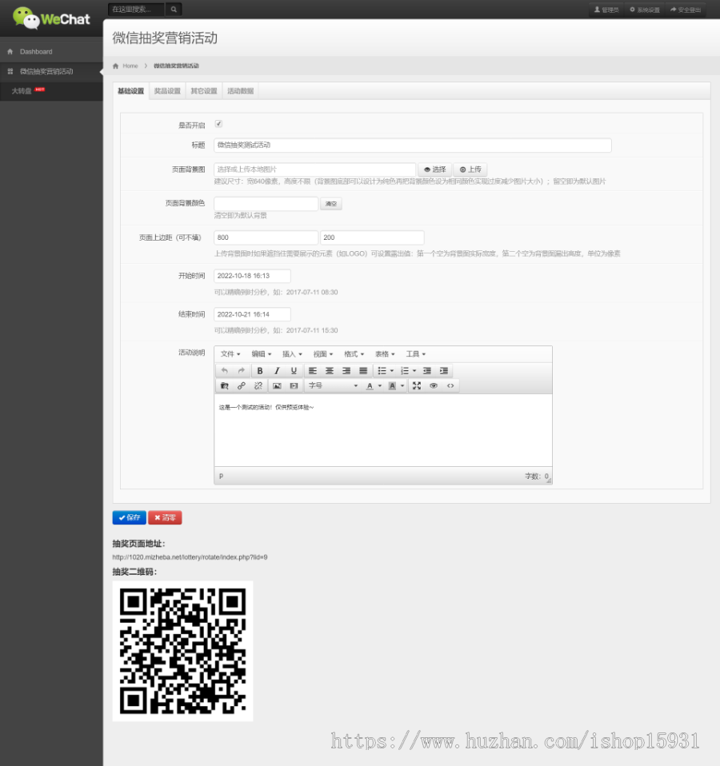Click the home icon in the breadcrumb
Viewport: 720px width, 766px height.
116,66
